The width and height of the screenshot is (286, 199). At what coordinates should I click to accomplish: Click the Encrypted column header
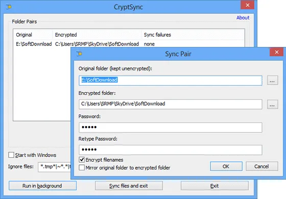[x=97, y=35]
